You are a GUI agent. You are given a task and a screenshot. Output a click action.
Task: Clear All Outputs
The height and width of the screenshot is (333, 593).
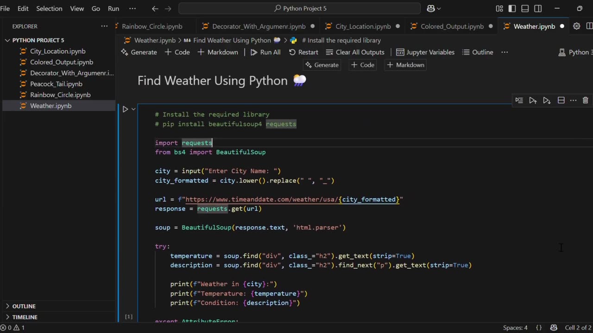355,52
